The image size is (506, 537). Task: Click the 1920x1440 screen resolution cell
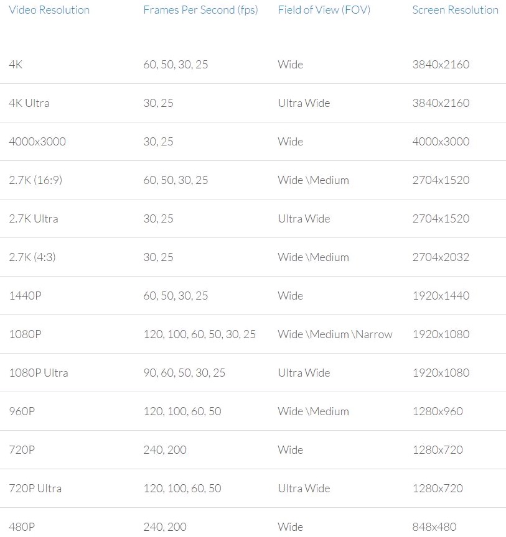pyautogui.click(x=441, y=296)
